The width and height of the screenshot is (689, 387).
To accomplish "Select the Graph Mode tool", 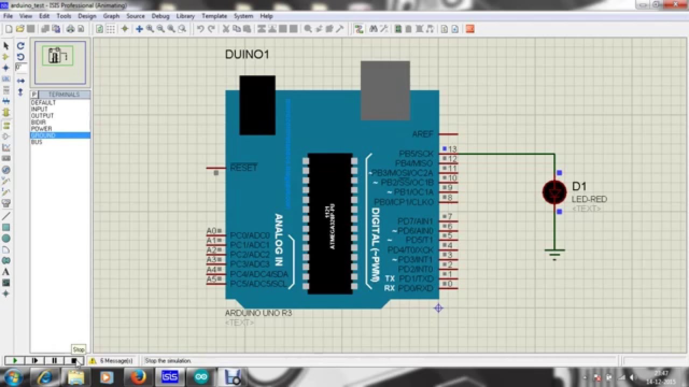I will pos(6,147).
